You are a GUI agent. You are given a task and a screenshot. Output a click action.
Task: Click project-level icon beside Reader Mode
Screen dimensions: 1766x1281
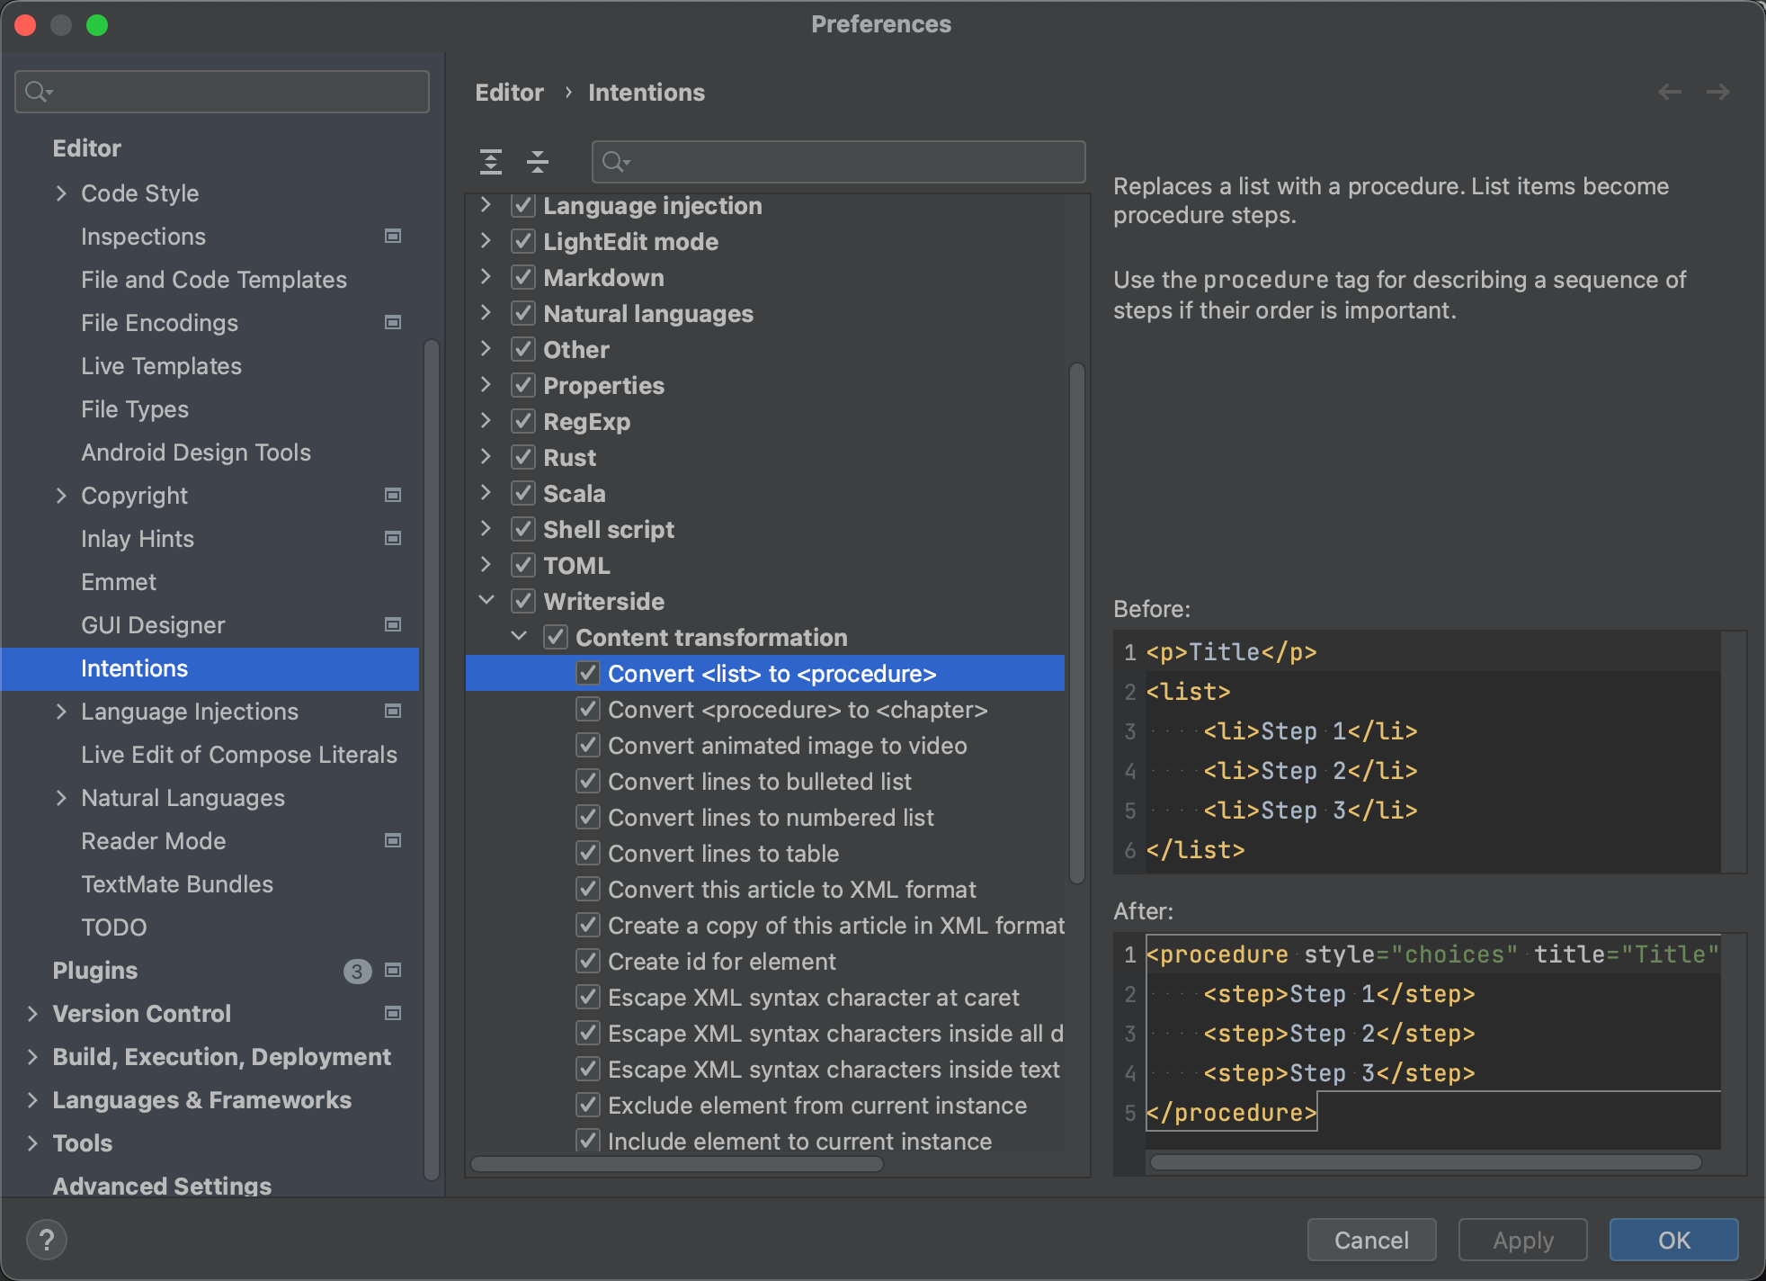point(393,841)
